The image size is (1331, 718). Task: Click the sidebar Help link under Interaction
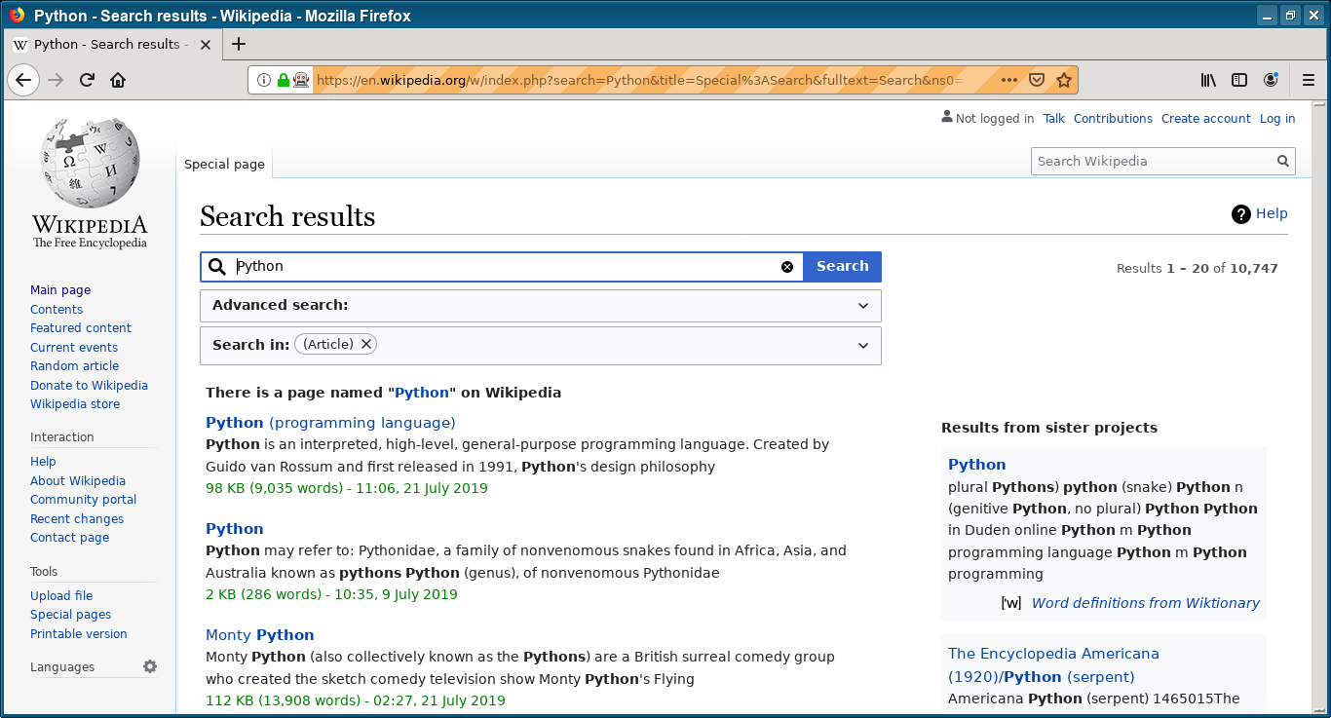[43, 462]
